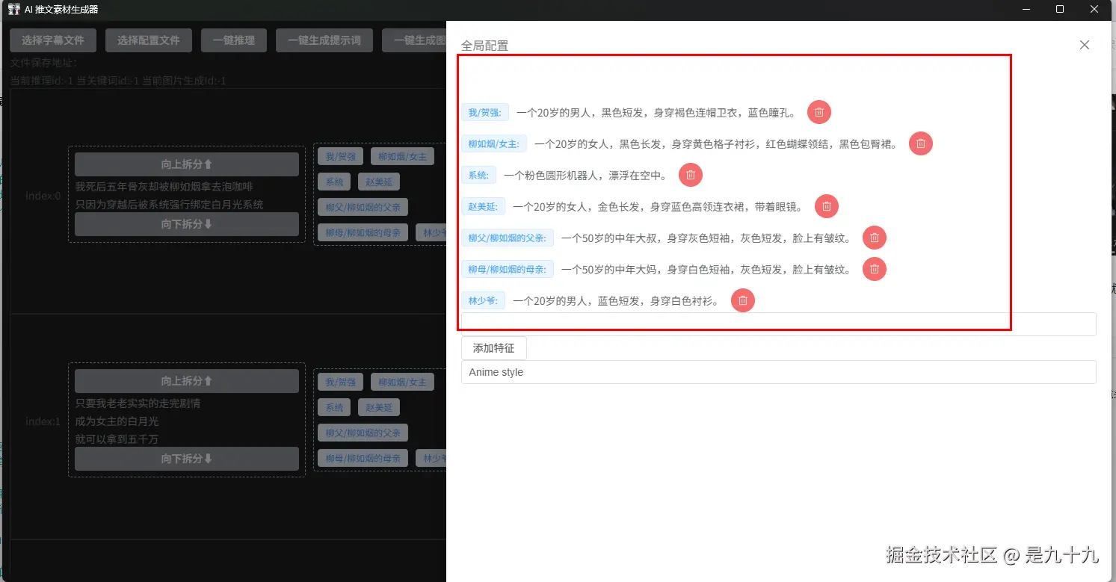
Task: Delete the 柳母/柳如烟的母亲 entry
Action: pos(875,269)
